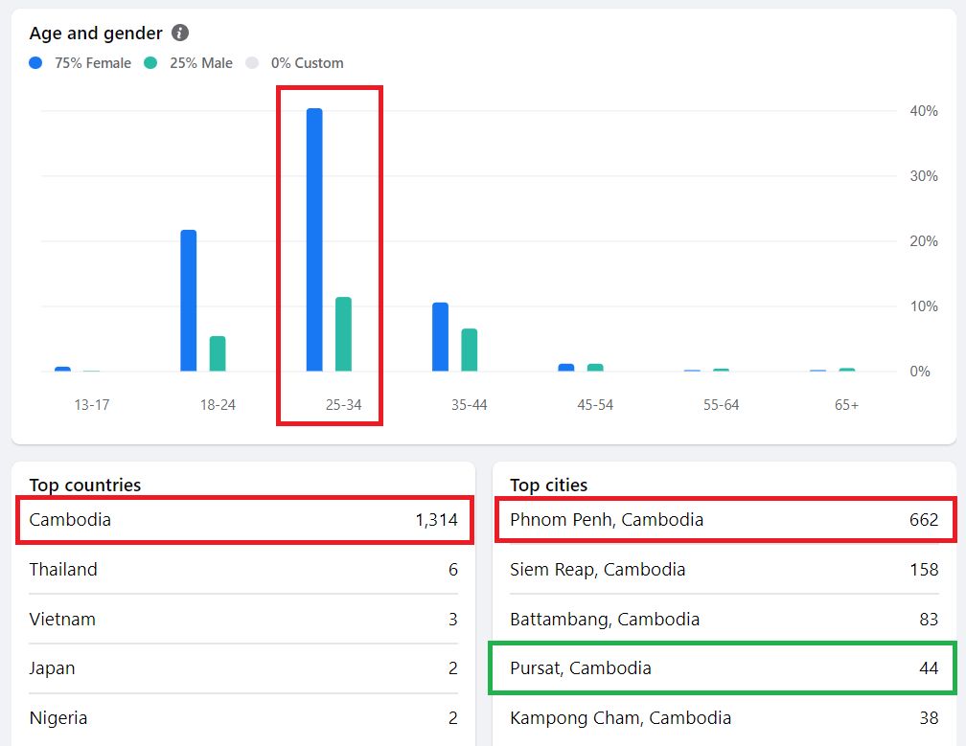Select the female bar for 25-34
Screen dimensions: 966x746
pos(314,239)
